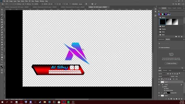
Task: Toggle the Effects visibility eye
Action: click(163, 87)
